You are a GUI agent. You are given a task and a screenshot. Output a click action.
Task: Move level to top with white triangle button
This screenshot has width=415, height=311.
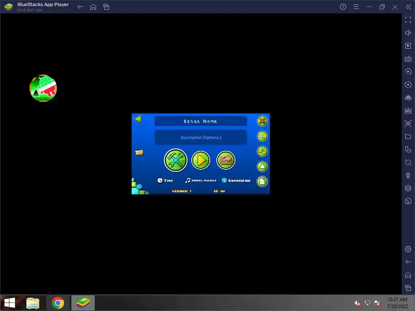(262, 166)
